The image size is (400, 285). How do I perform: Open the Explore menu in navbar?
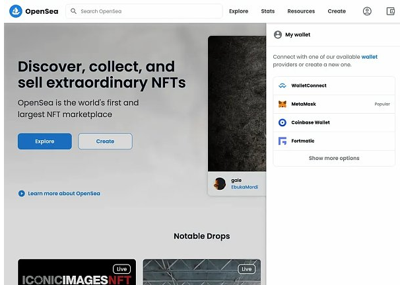click(x=238, y=11)
